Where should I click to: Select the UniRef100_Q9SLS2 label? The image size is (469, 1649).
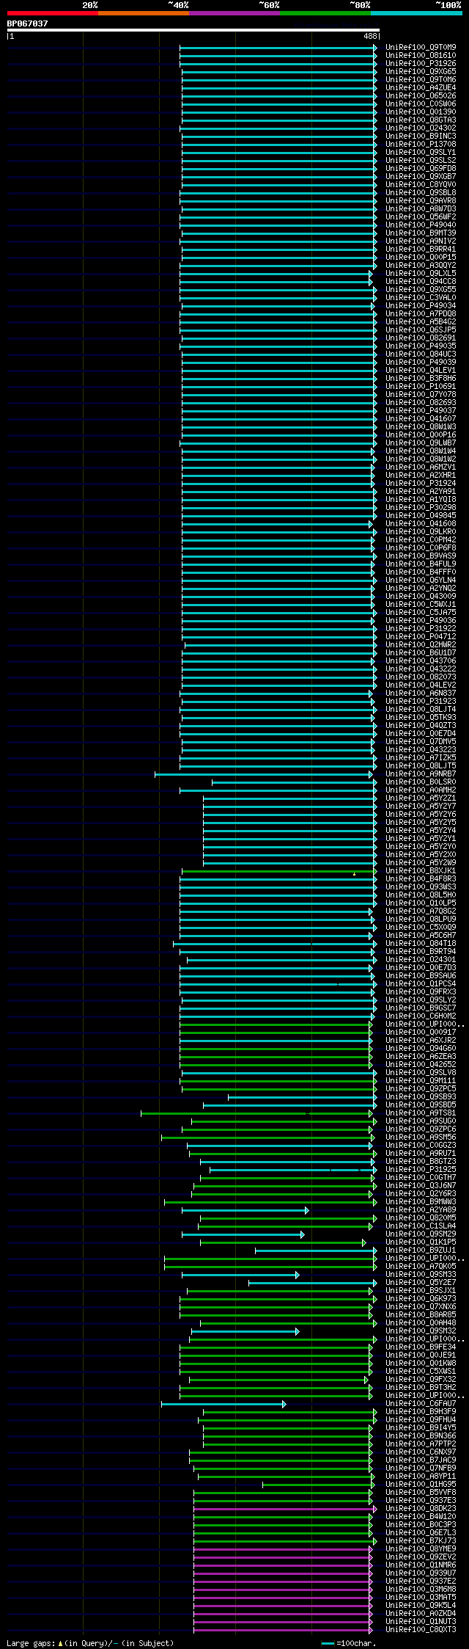(x=421, y=161)
